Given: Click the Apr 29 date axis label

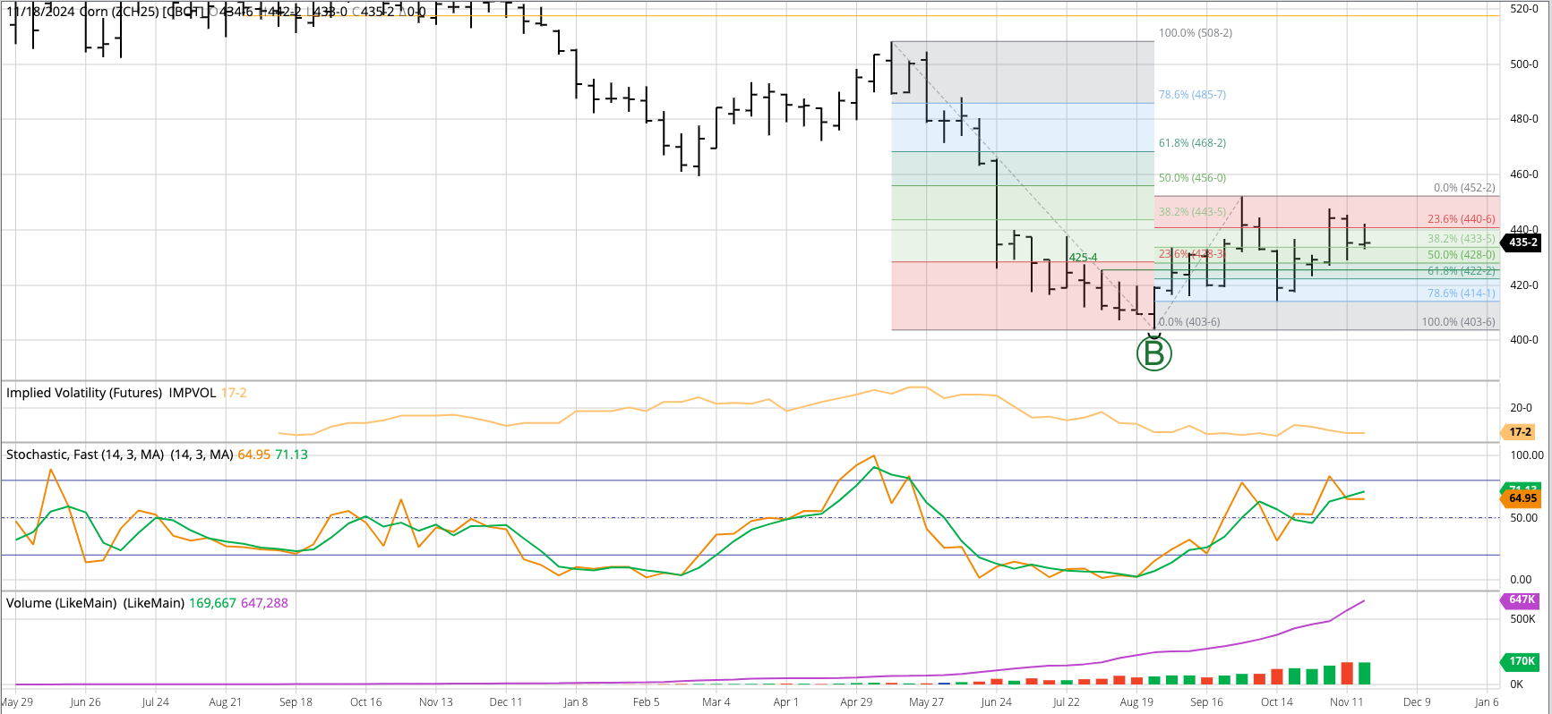Looking at the screenshot, I should point(856,702).
